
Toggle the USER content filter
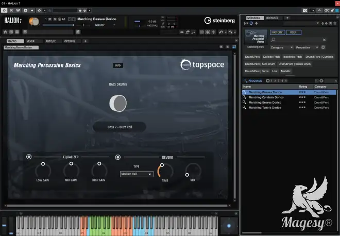294,32
